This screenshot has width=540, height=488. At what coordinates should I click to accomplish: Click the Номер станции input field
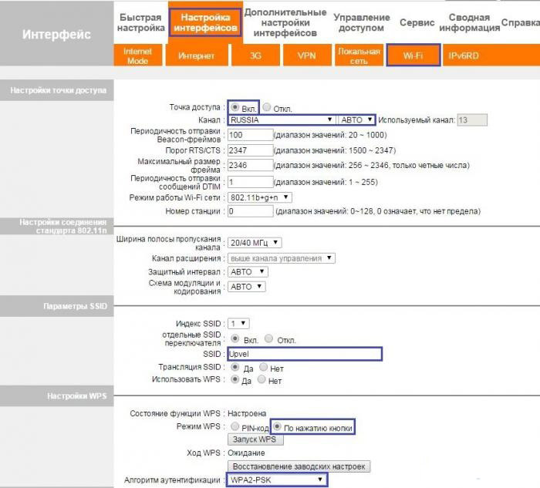(251, 211)
